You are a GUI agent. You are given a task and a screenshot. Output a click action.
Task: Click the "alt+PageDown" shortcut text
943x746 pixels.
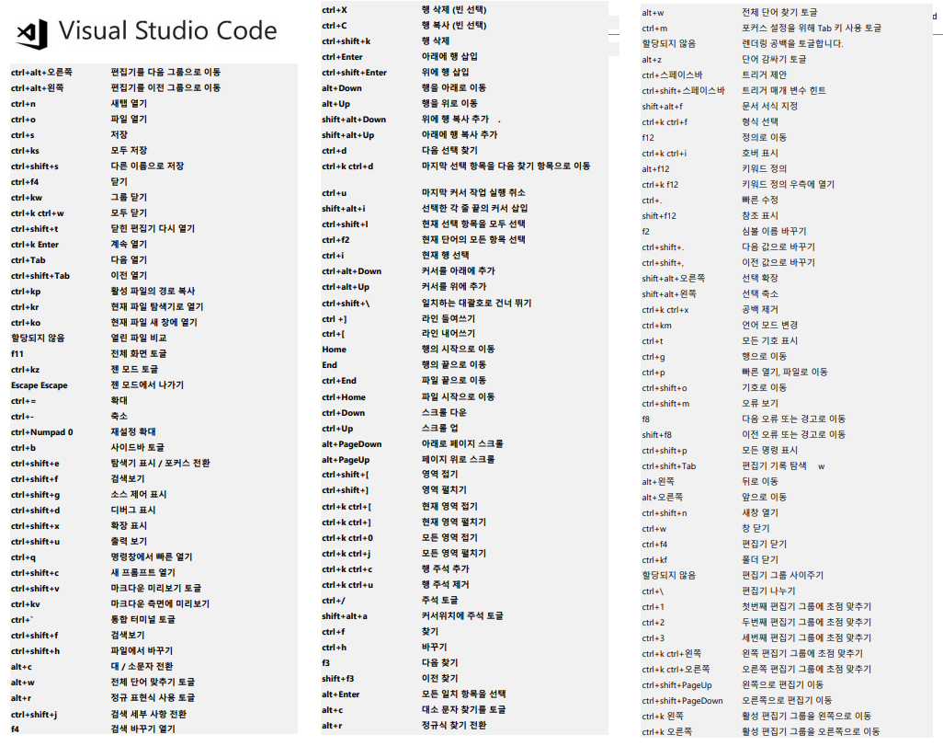(x=352, y=444)
